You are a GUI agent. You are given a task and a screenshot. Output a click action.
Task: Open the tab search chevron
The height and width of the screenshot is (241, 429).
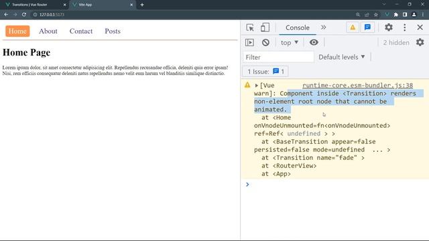pos(384,5)
